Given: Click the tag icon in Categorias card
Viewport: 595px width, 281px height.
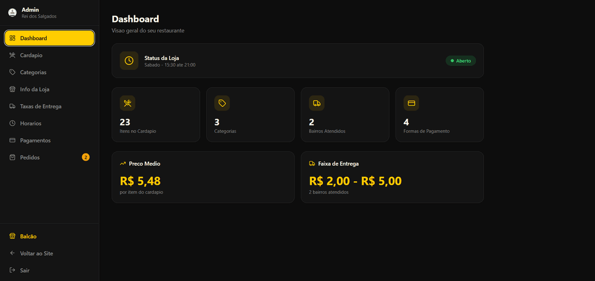Looking at the screenshot, I should click(222, 103).
